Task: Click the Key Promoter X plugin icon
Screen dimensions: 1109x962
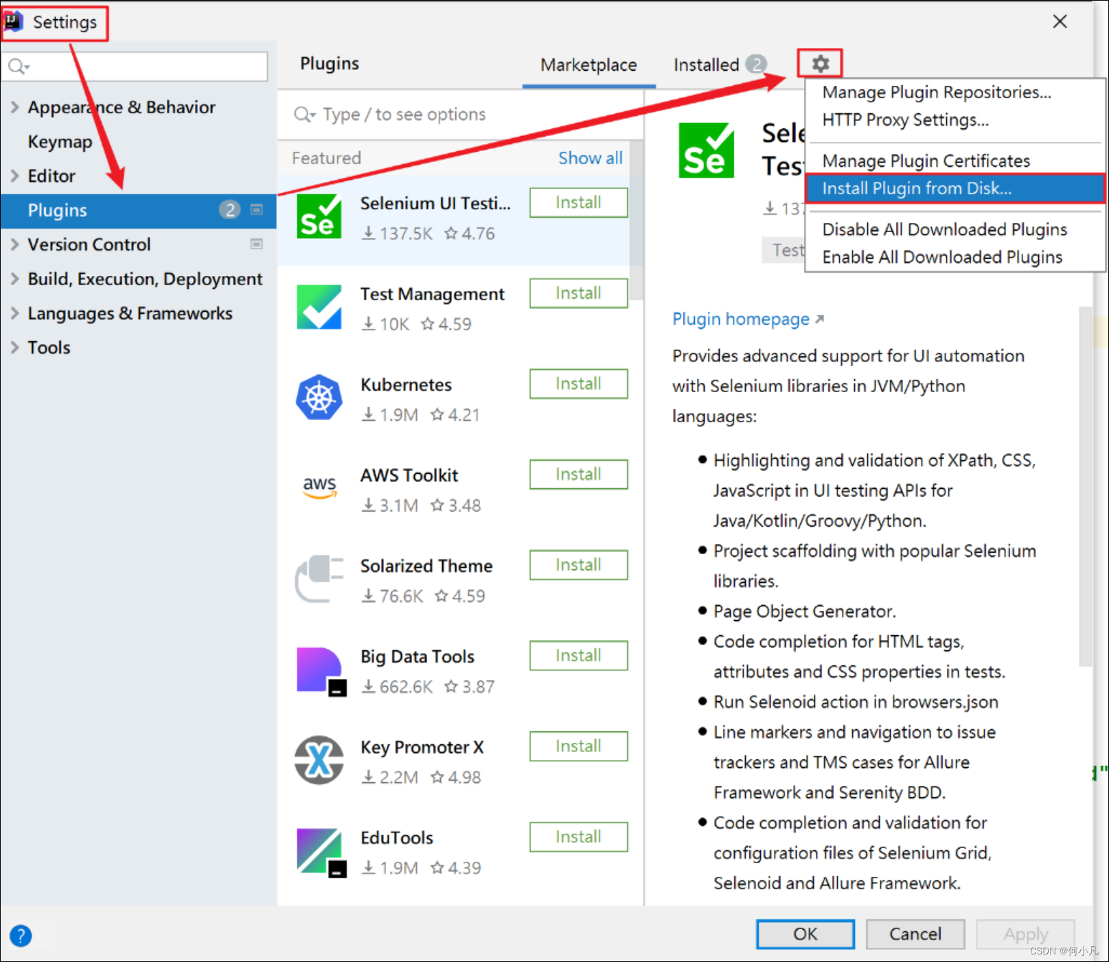Action: point(319,760)
